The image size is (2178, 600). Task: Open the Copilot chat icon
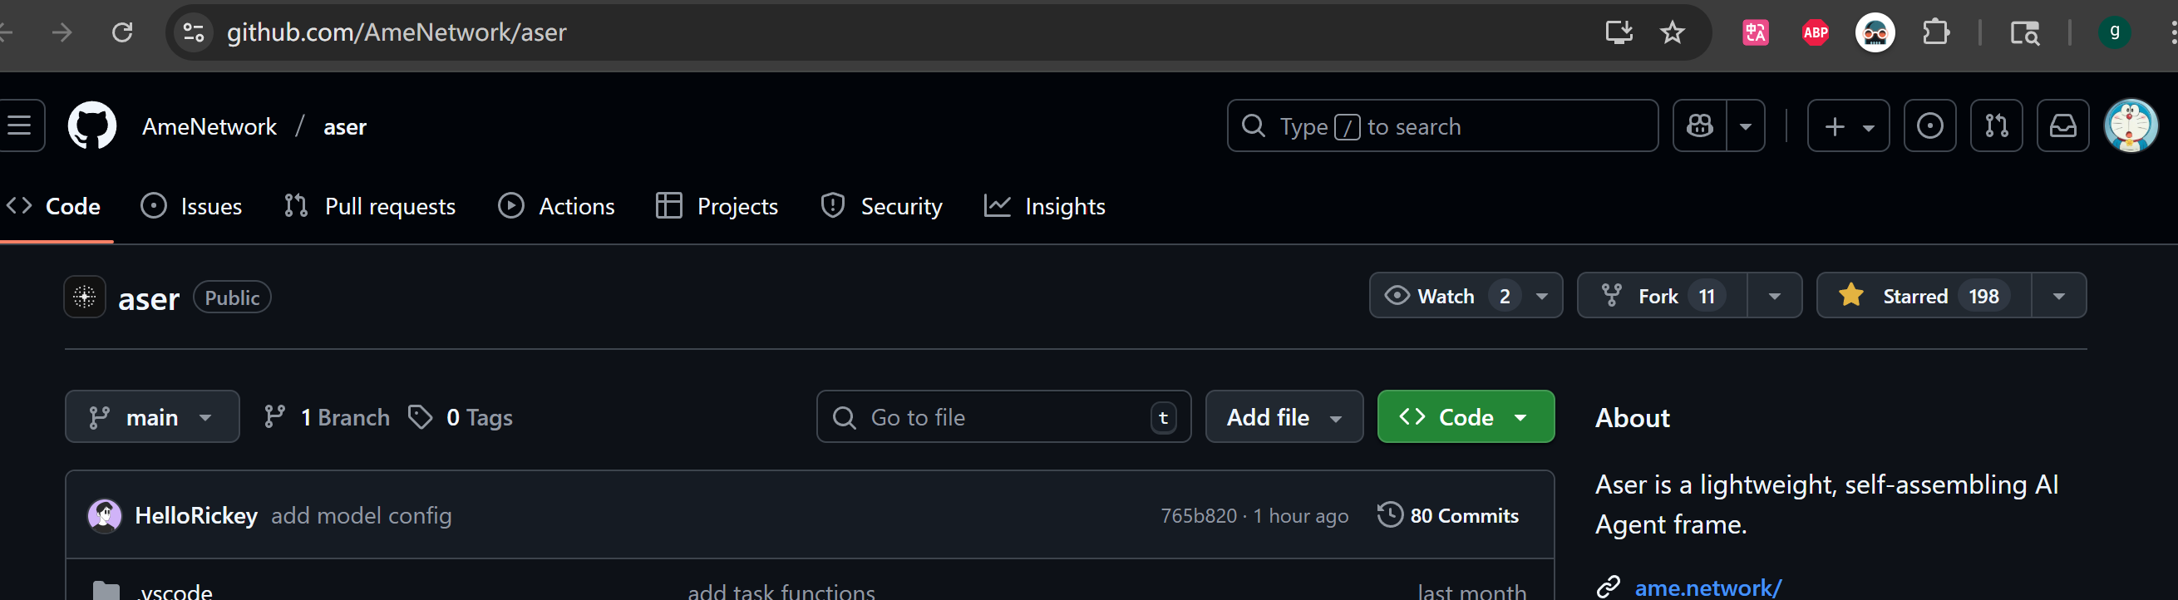coord(1700,126)
